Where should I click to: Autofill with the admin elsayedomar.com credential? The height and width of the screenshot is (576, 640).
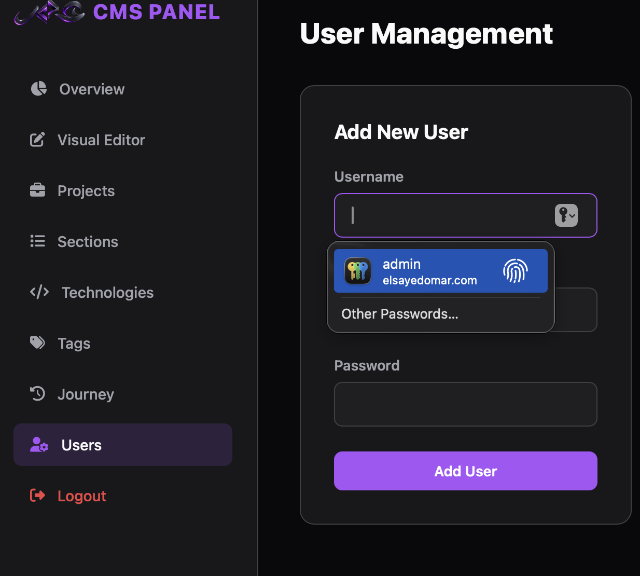tap(441, 271)
